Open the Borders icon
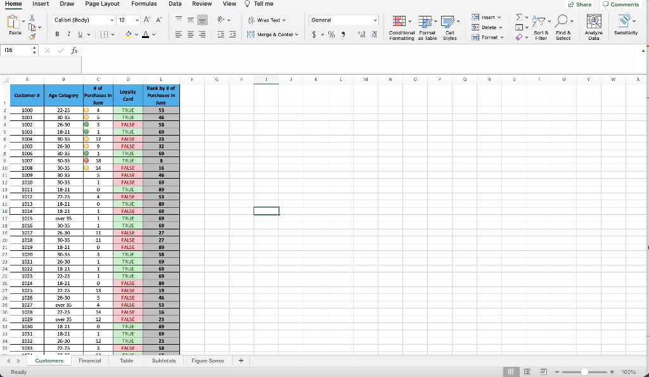The width and height of the screenshot is (649, 377). (x=104, y=34)
